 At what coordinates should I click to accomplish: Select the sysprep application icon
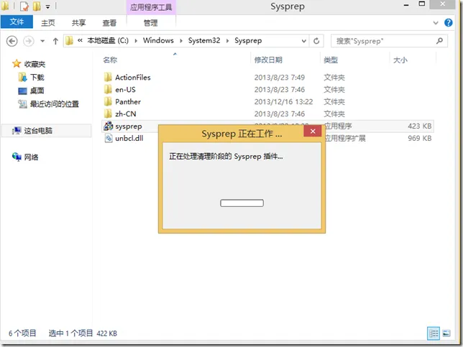[x=108, y=126]
